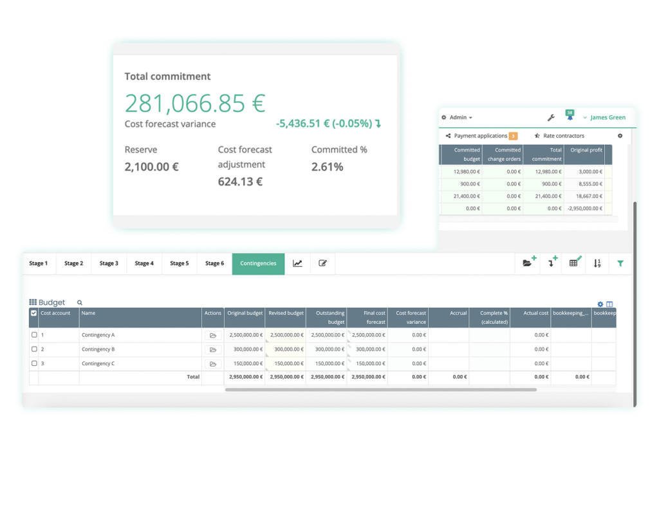Toggle the select-all checkbox in Budget header

34,314
